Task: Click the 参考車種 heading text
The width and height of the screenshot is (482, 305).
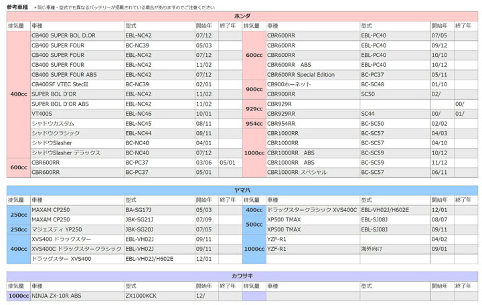Action: click(x=17, y=7)
